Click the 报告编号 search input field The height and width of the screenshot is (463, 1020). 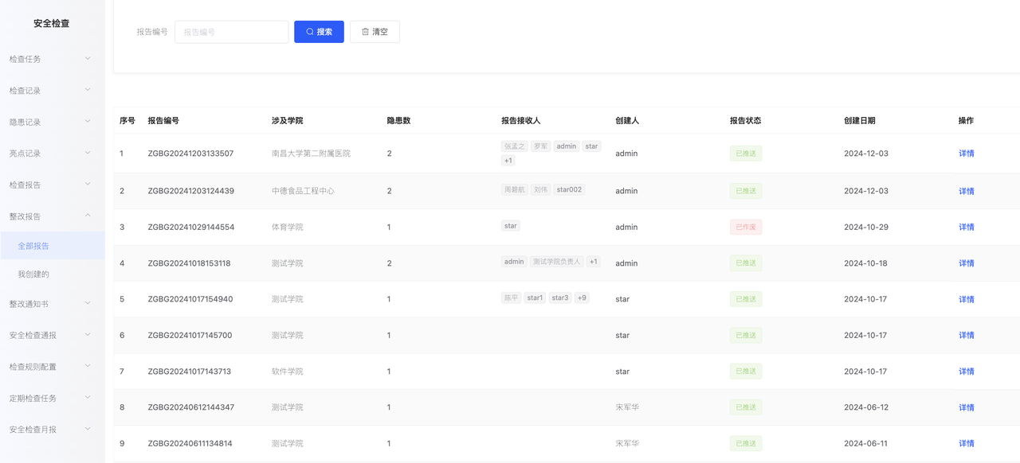[232, 32]
